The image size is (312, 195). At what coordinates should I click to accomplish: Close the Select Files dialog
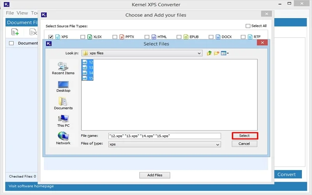[x=262, y=43]
